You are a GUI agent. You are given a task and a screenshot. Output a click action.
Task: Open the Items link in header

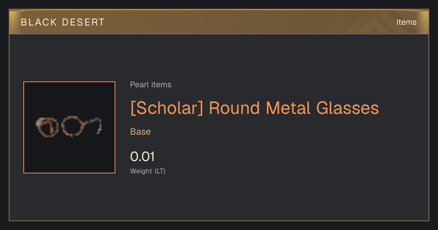(x=406, y=22)
